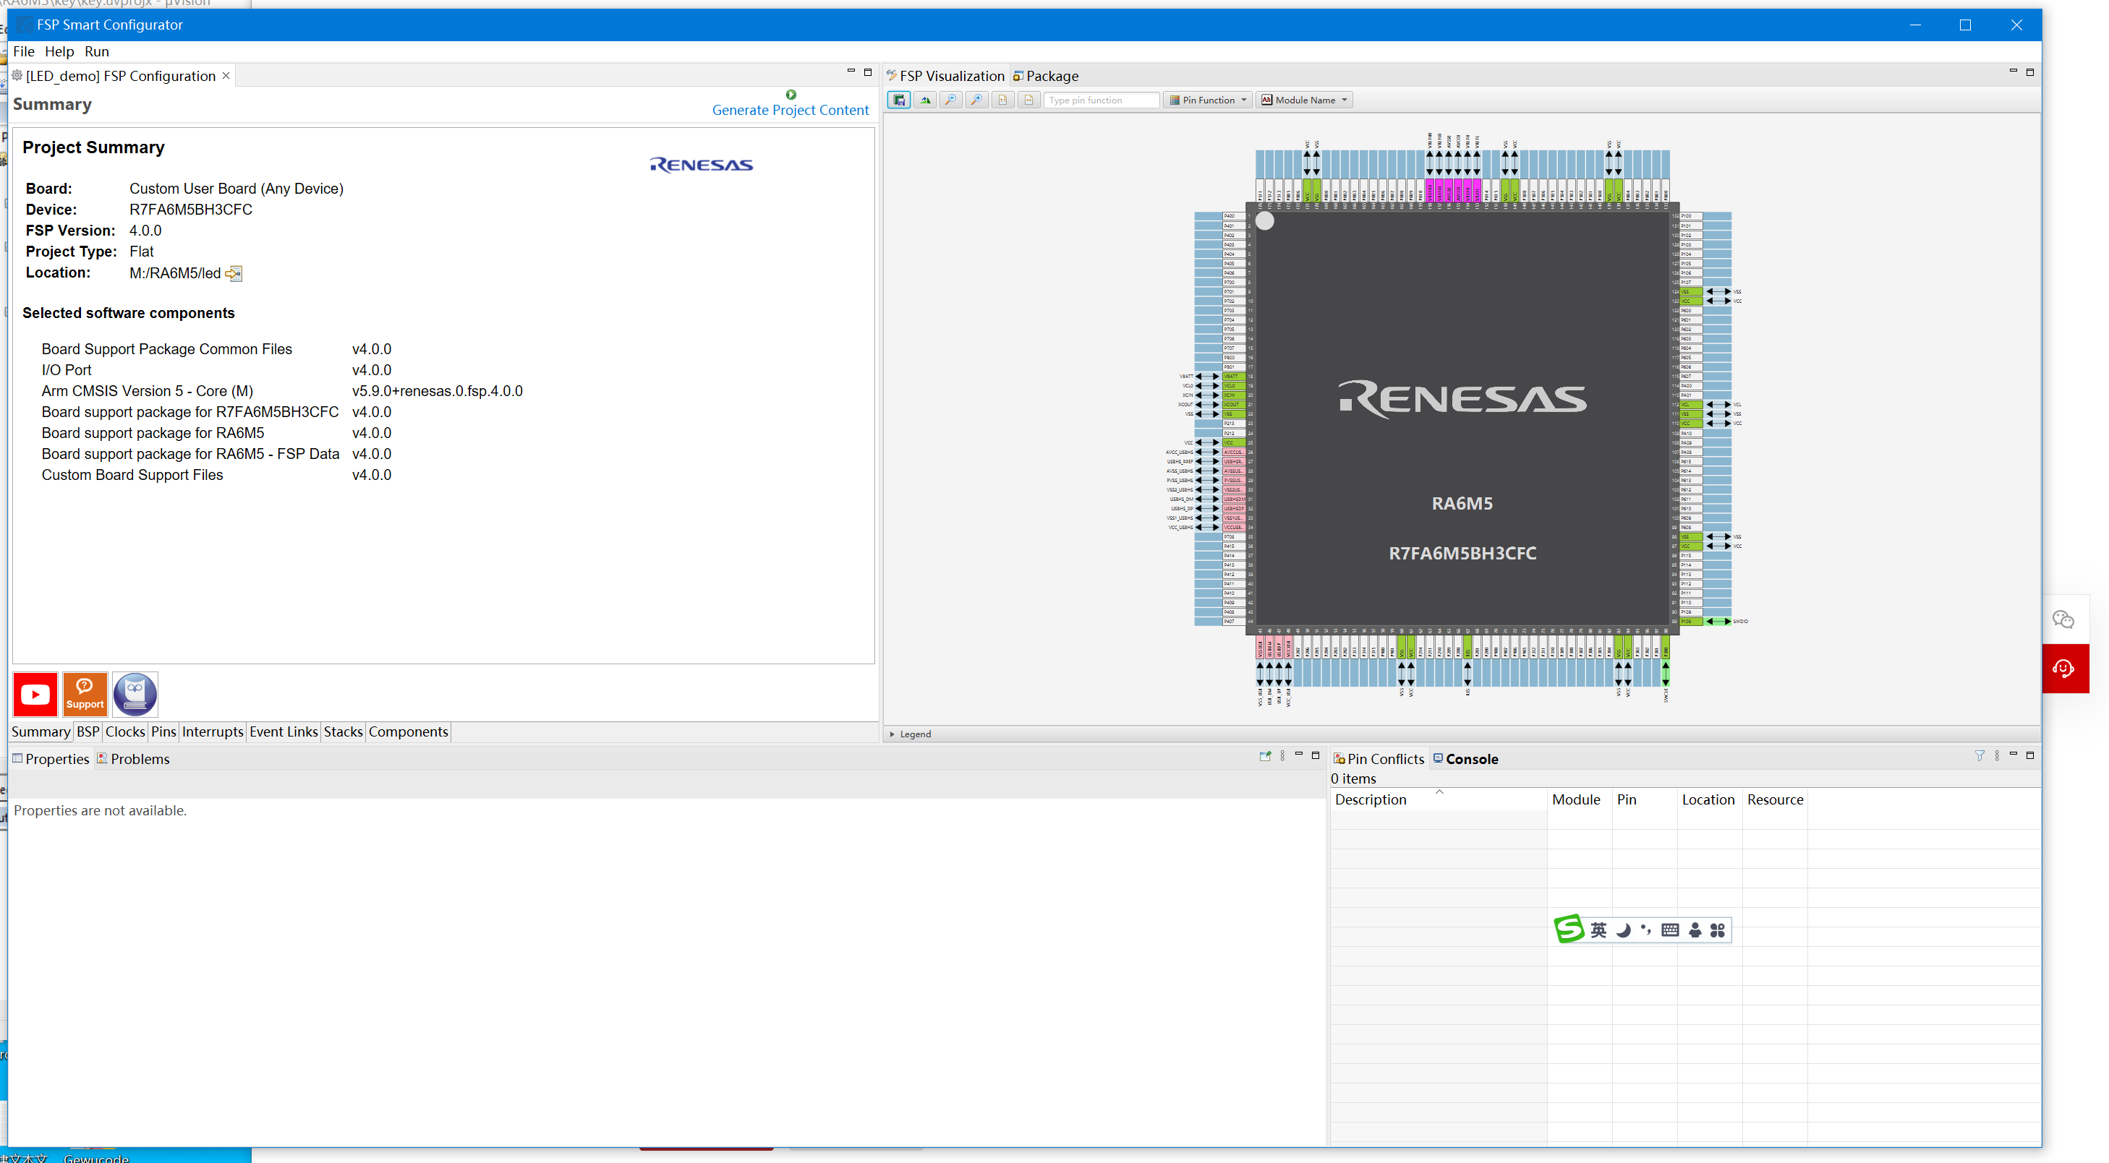Click the Sogou input method S logo
Image resolution: width=2109 pixels, height=1163 pixels.
click(x=1569, y=929)
